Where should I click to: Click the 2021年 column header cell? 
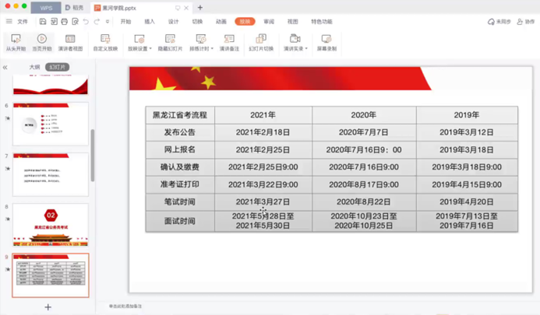(x=263, y=115)
